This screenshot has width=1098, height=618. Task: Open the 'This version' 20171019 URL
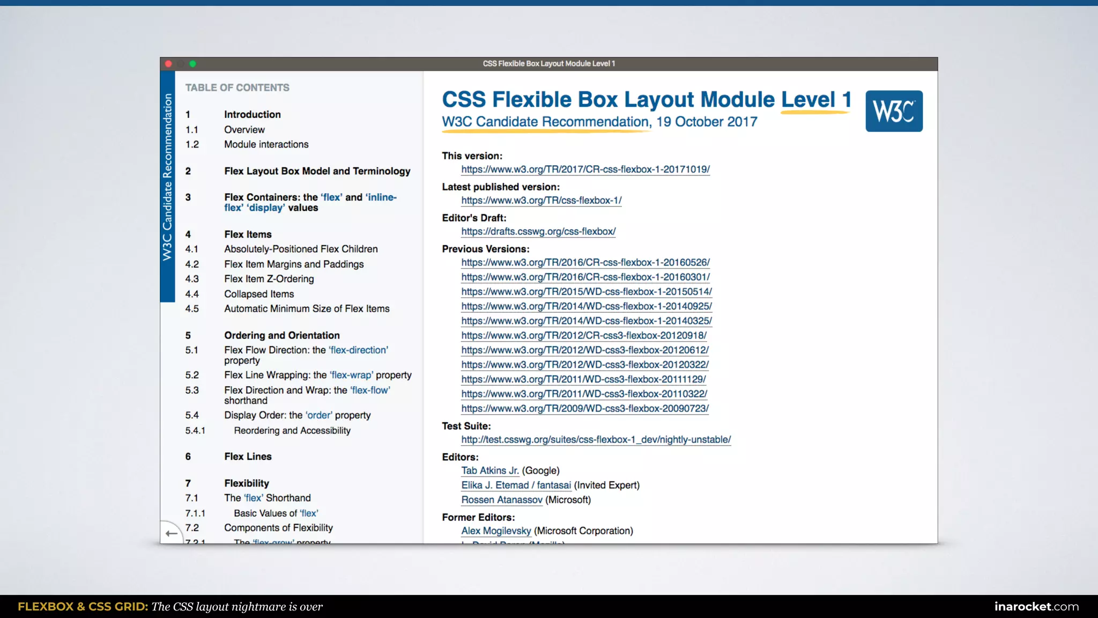(x=585, y=170)
